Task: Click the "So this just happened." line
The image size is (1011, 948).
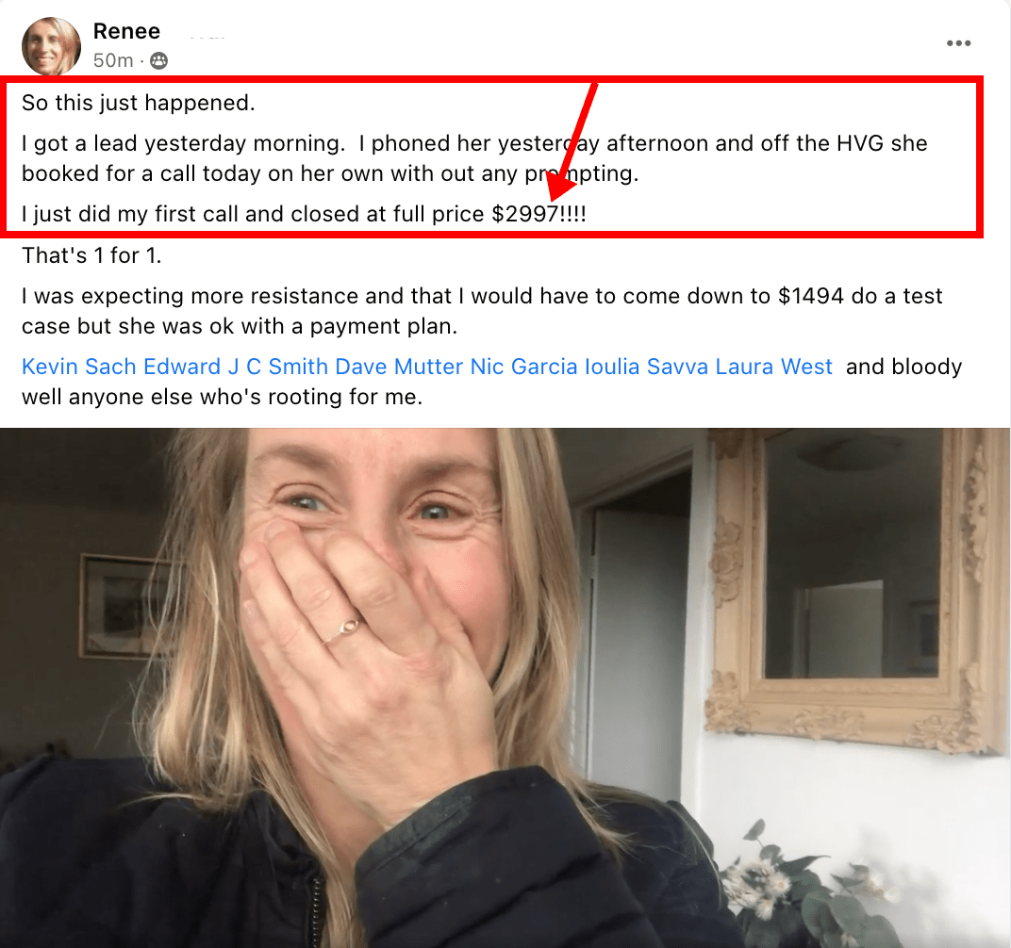Action: (x=138, y=103)
